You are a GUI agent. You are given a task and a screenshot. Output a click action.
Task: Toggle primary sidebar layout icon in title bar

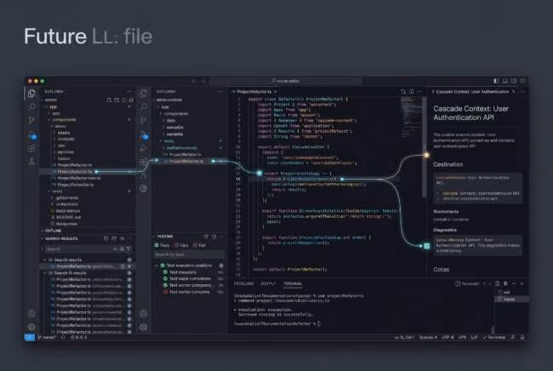[x=496, y=81]
